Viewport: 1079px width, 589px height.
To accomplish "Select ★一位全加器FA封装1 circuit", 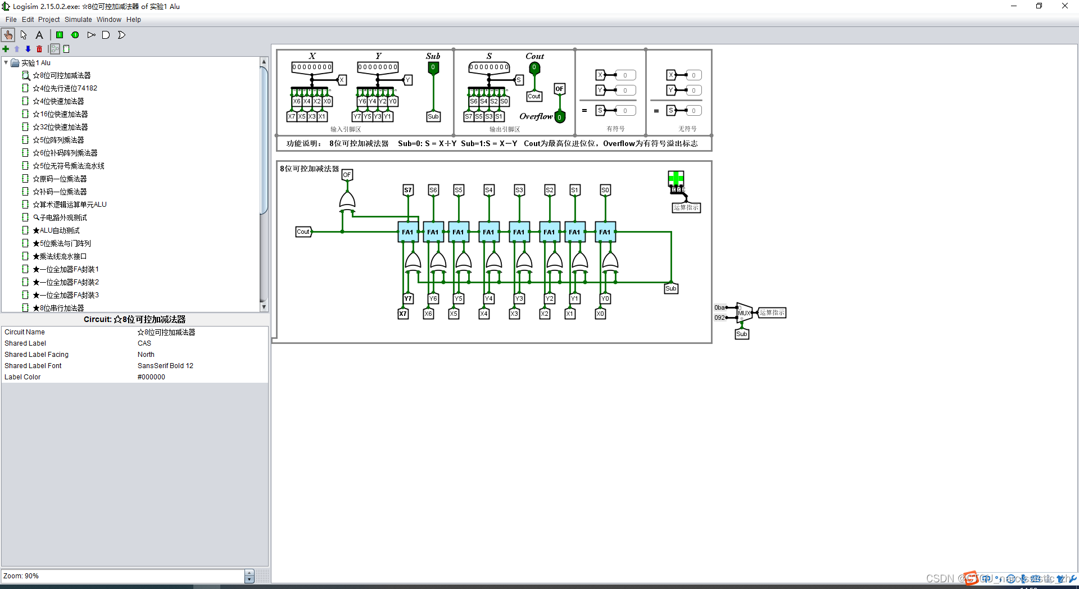I will [65, 269].
